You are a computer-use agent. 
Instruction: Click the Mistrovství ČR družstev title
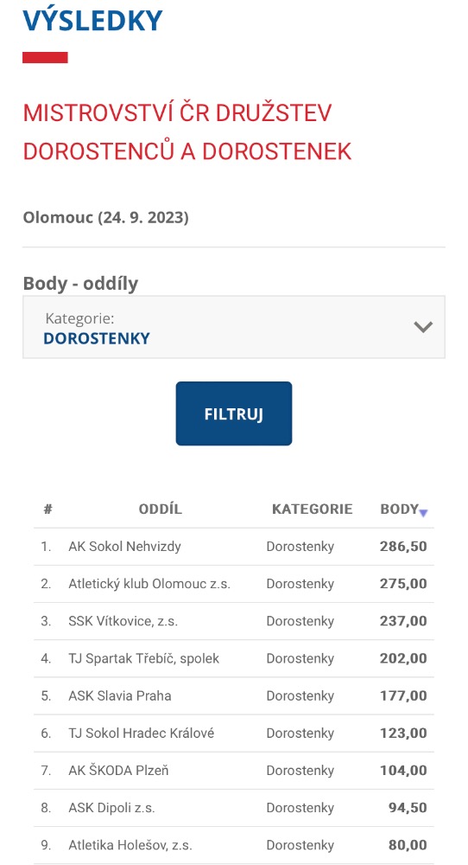[187, 131]
